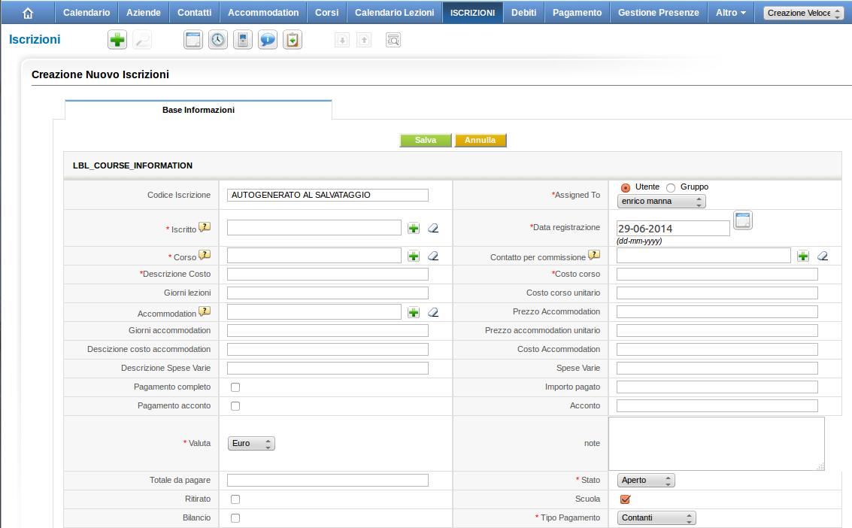
Task: Focus the Descrizione Costo input field
Action: (x=327, y=275)
